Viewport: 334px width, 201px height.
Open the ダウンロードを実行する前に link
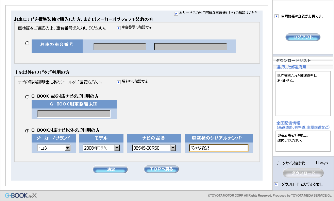[x=302, y=184]
